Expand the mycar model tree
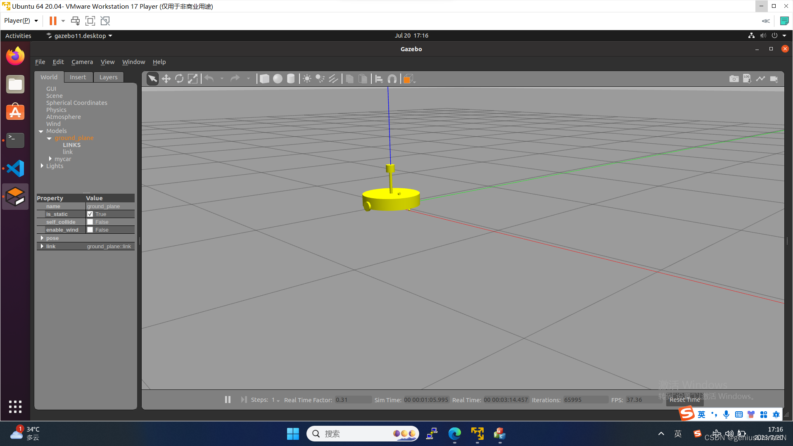793x446 pixels. coord(50,159)
